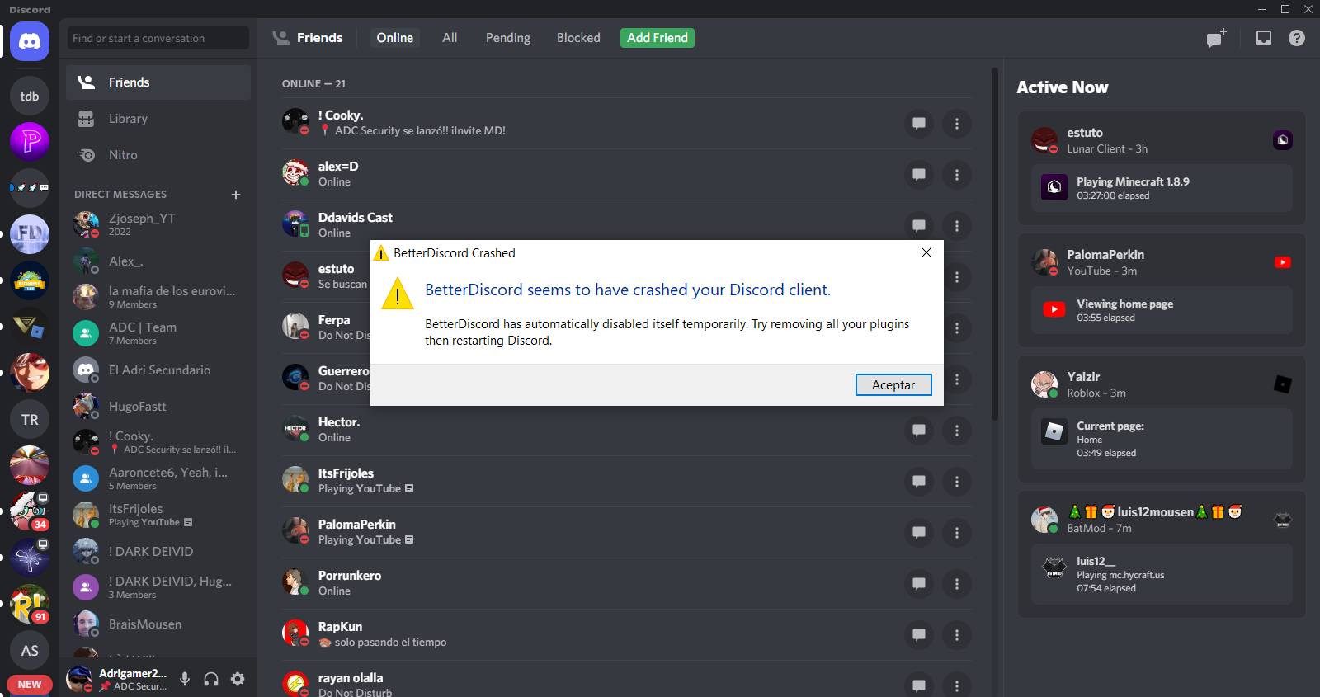Open DM with BraisMousen

point(158,624)
